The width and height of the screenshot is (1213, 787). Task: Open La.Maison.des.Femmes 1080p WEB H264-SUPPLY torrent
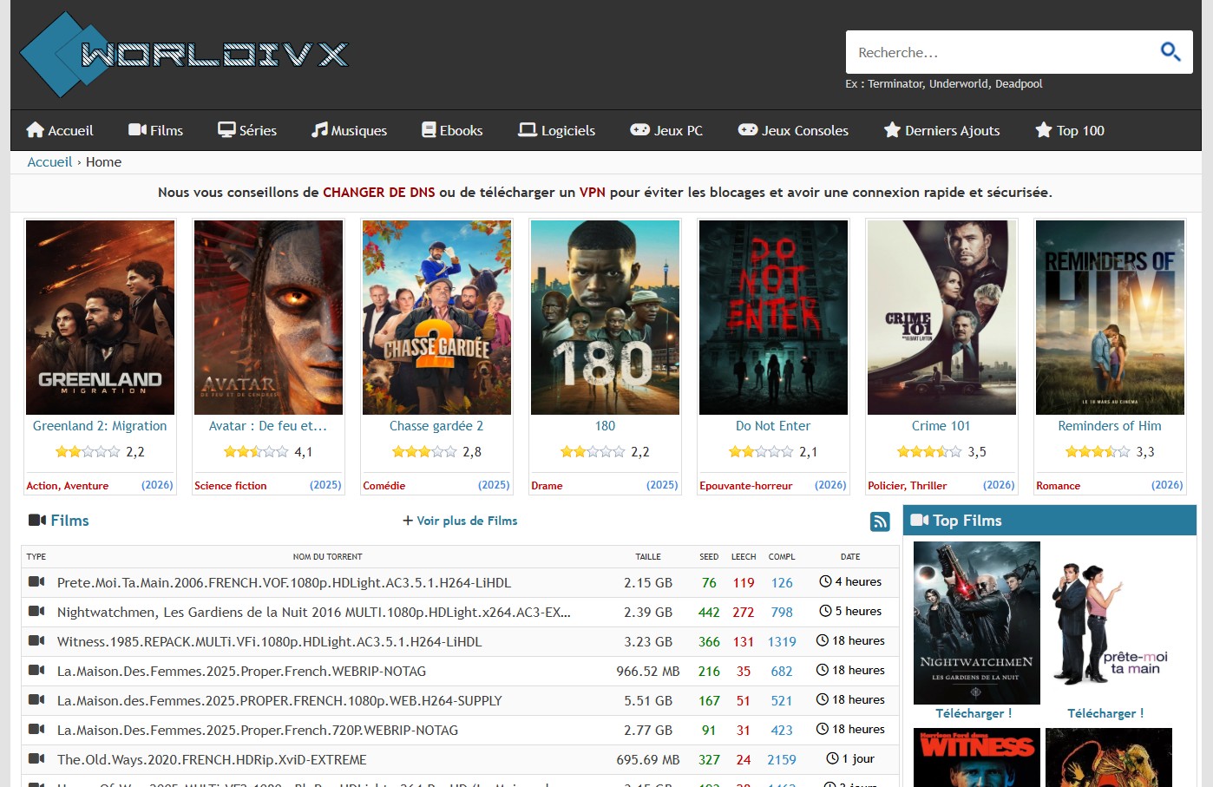(x=279, y=700)
